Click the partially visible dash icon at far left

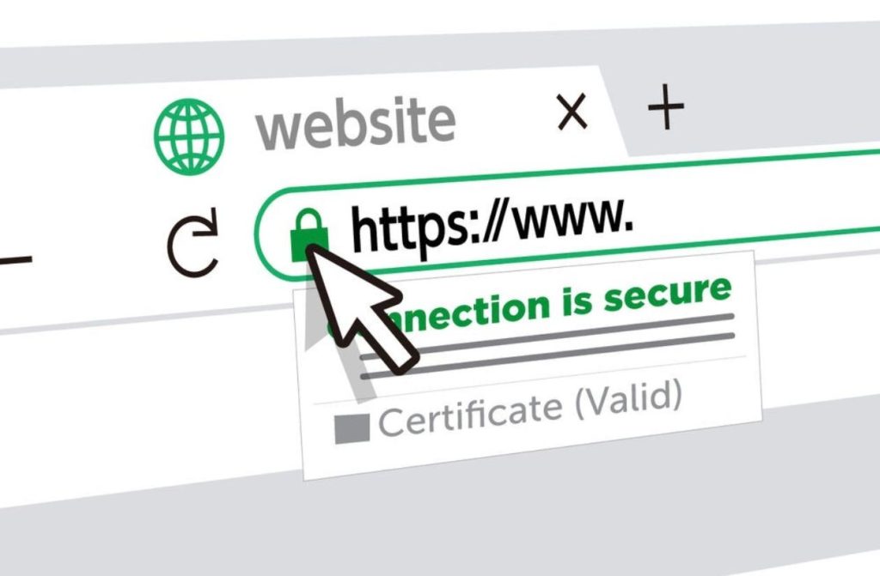coord(15,260)
